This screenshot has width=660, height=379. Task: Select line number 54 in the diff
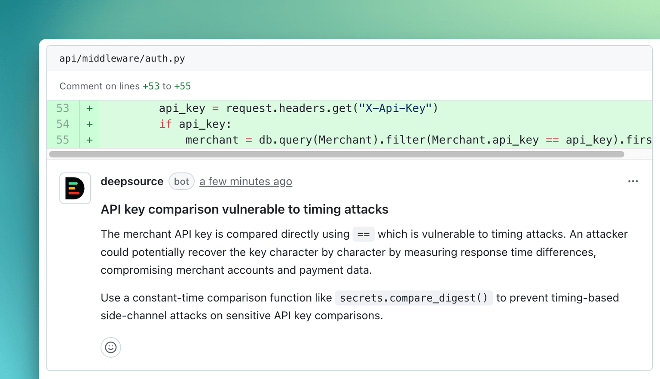point(62,124)
